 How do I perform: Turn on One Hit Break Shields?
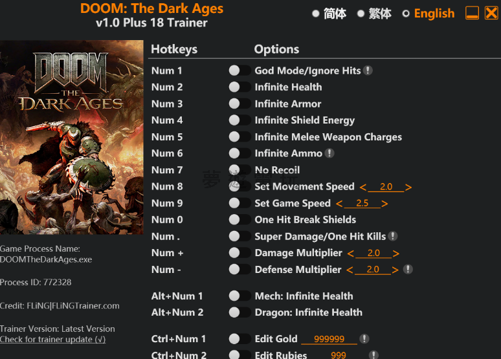[x=239, y=219]
